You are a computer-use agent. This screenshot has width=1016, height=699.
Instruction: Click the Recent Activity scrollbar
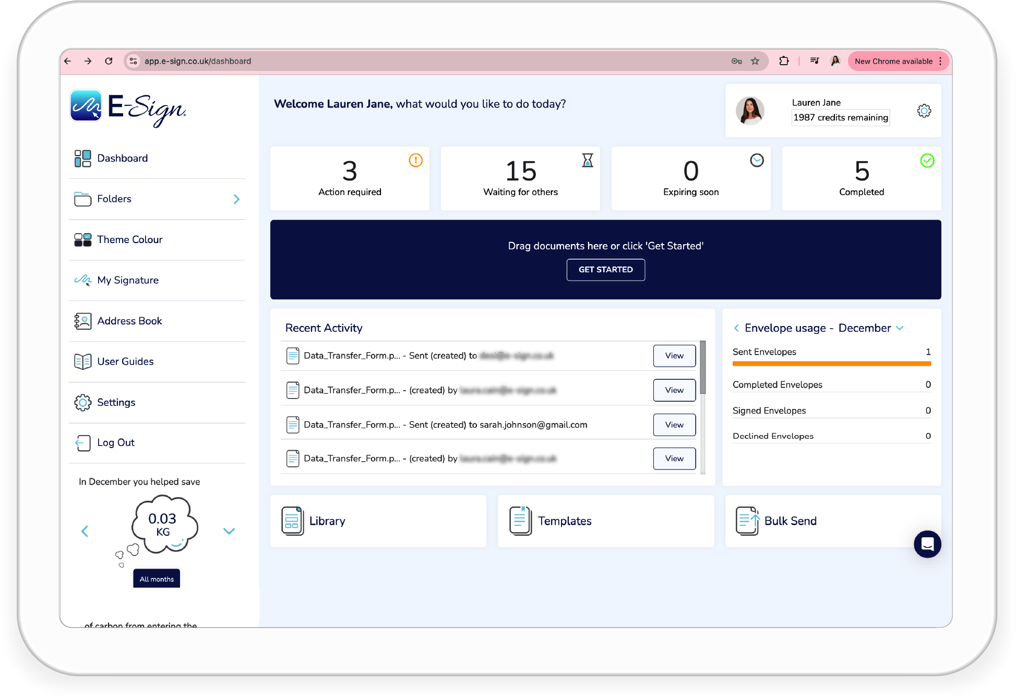702,367
